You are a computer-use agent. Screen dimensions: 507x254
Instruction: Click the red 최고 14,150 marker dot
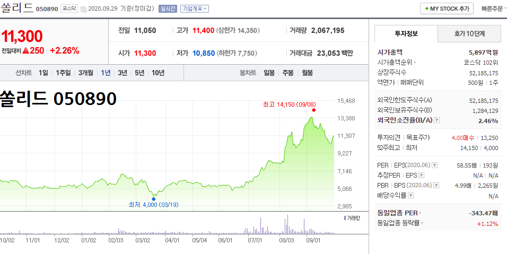[x=313, y=110]
